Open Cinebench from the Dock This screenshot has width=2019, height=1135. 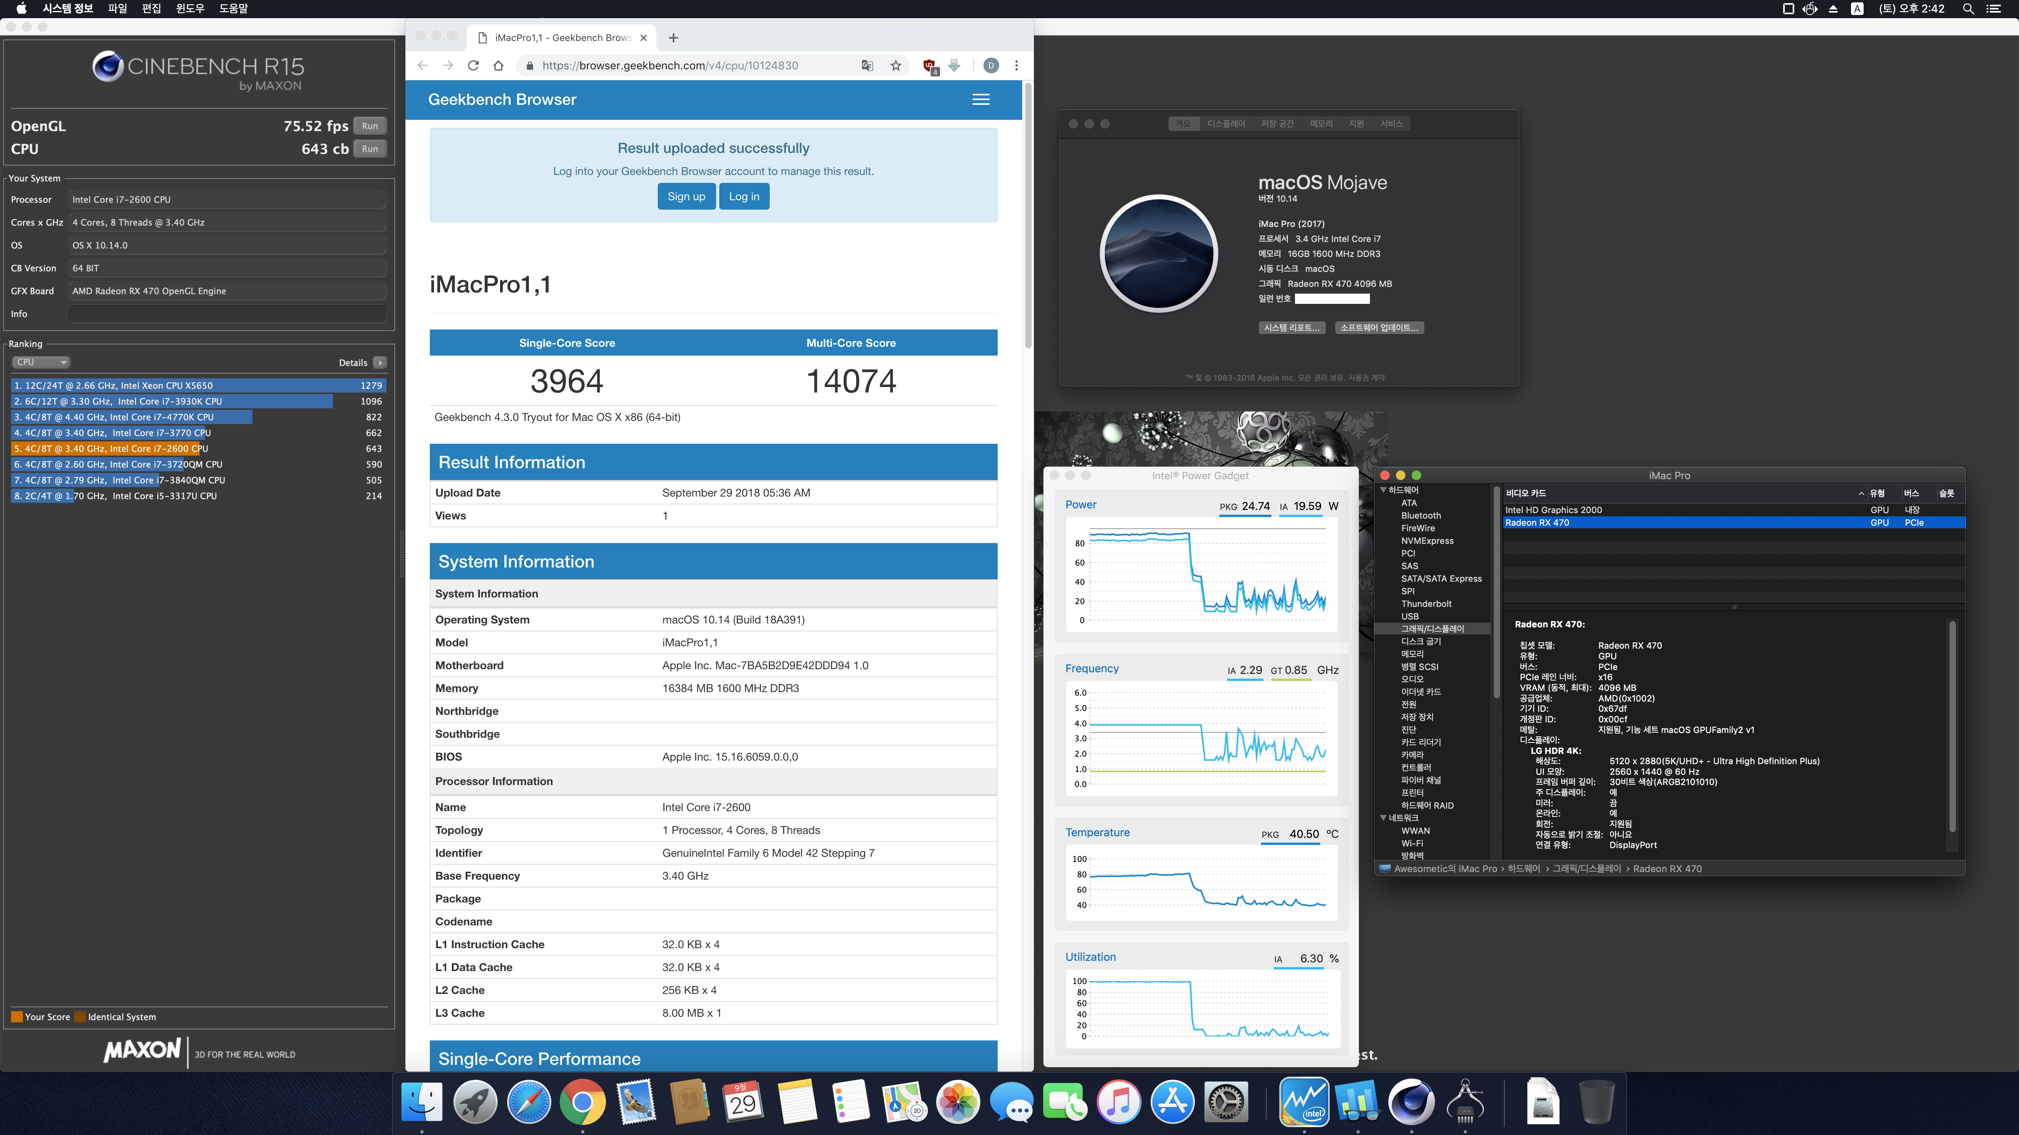tap(1411, 1102)
